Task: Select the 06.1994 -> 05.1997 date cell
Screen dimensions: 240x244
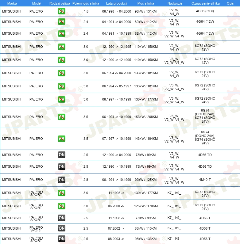Action: tap(117, 86)
